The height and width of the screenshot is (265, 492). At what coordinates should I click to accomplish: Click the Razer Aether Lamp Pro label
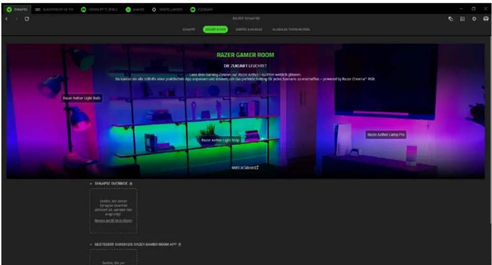[x=386, y=135]
